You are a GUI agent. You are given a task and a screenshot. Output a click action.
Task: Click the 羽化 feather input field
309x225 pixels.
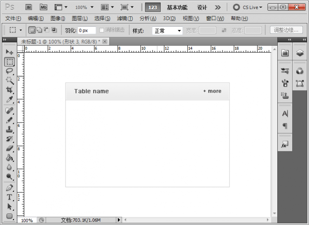[87, 30]
